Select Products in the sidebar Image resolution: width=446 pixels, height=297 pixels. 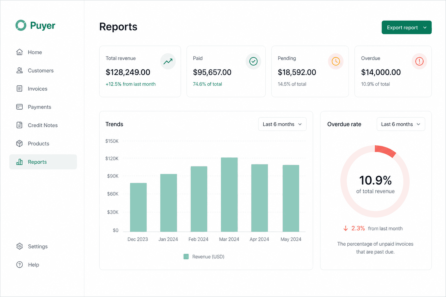(43, 144)
